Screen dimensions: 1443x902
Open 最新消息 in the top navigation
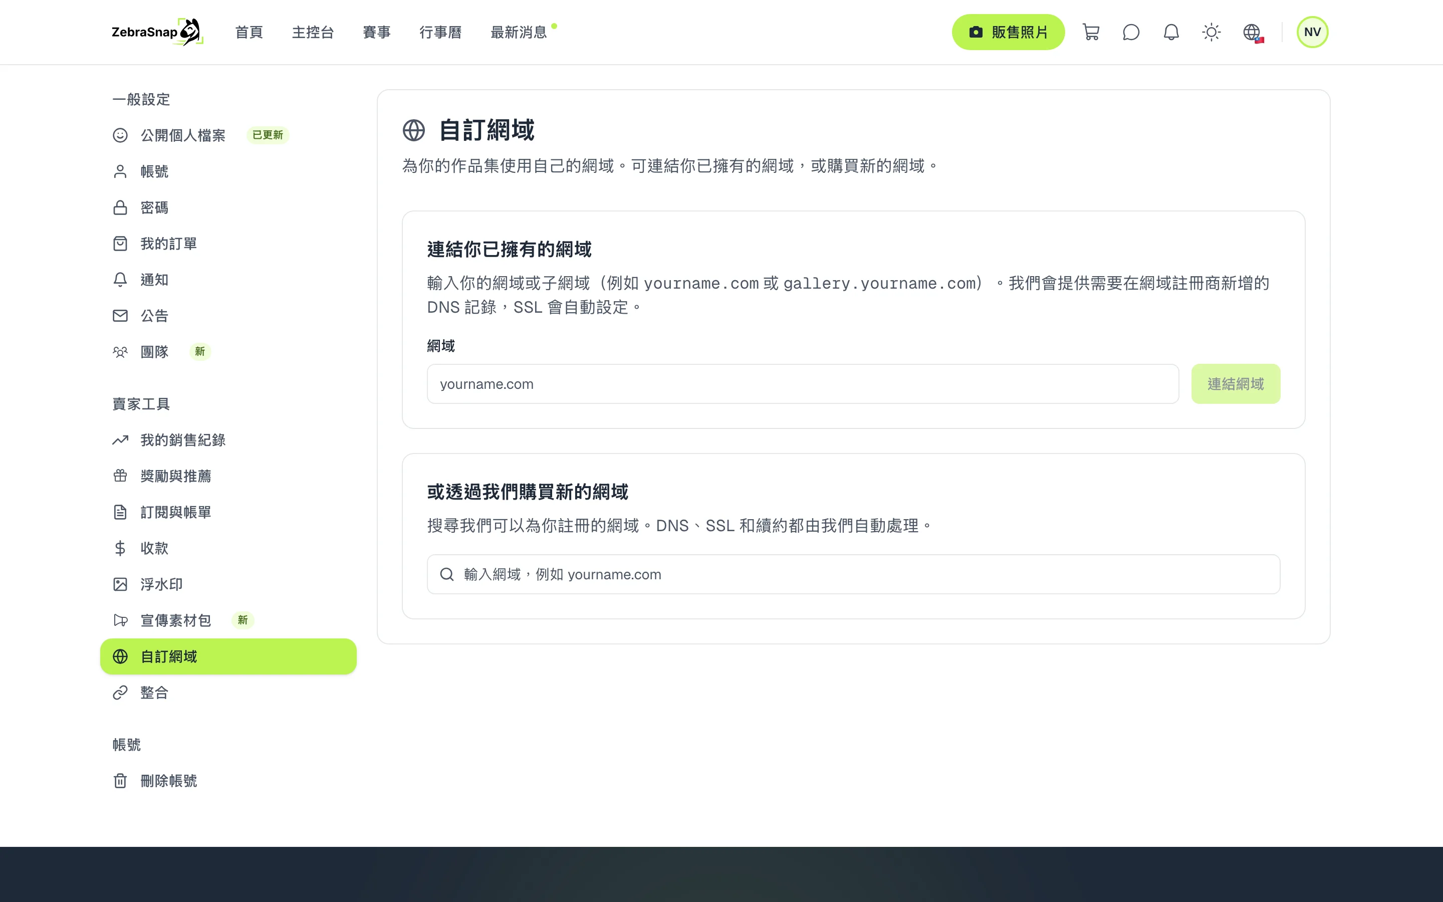[519, 32]
